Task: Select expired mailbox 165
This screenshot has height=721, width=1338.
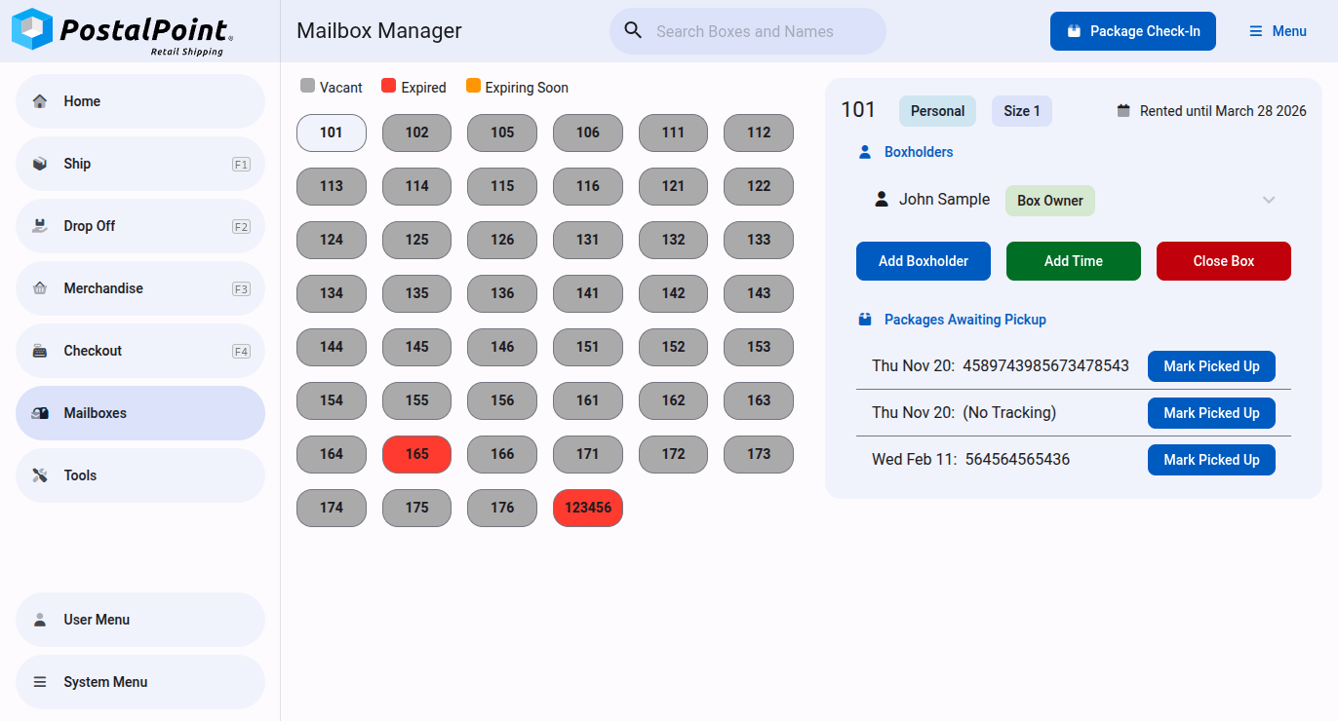Action: pos(416,454)
